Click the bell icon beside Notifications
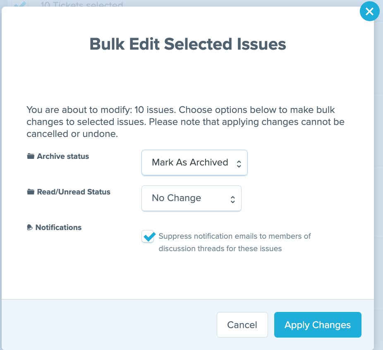This screenshot has height=350, width=383. 29,228
